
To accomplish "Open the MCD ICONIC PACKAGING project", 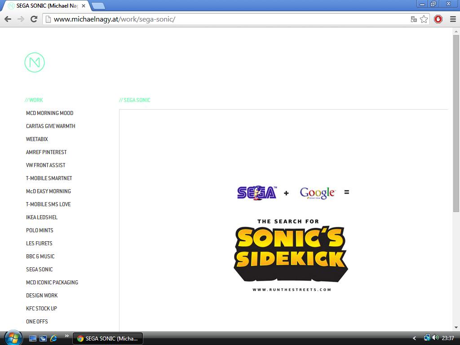I will [52, 283].
